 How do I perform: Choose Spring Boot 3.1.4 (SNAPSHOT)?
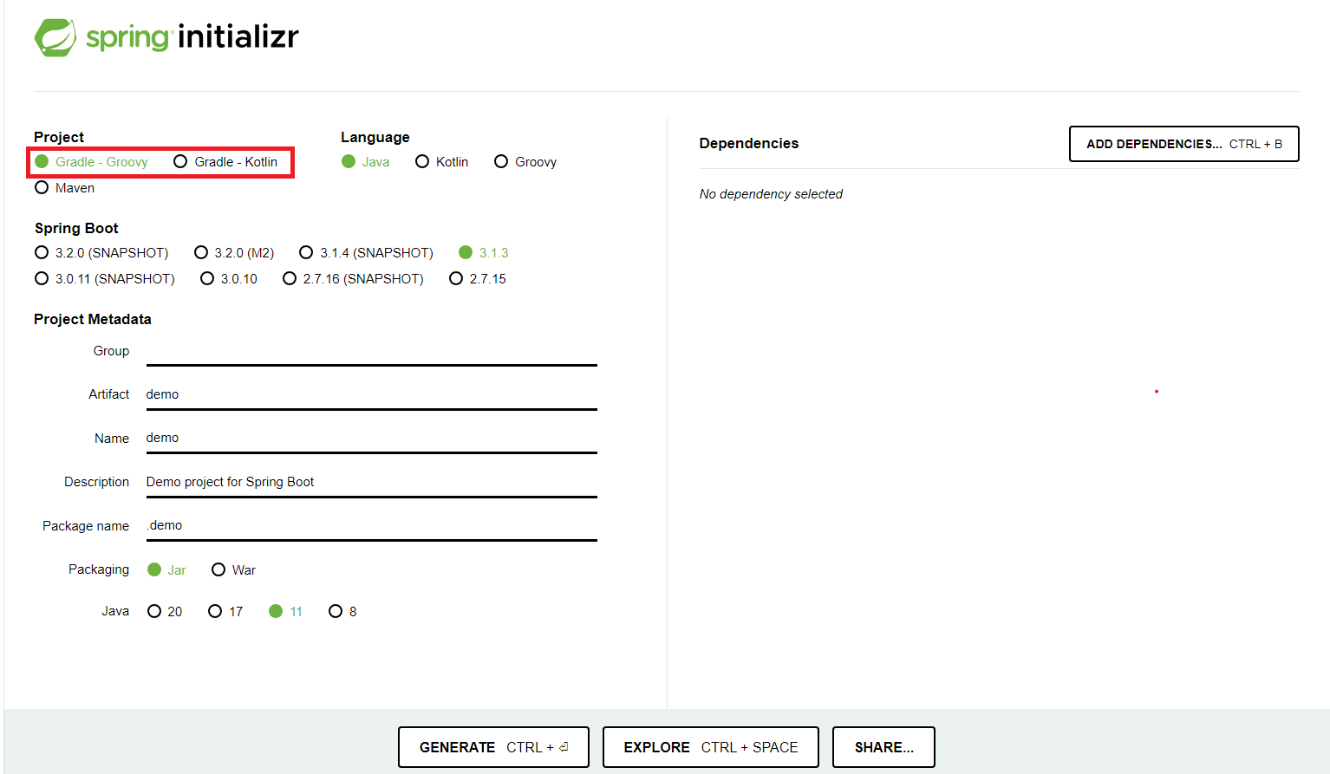click(x=366, y=253)
